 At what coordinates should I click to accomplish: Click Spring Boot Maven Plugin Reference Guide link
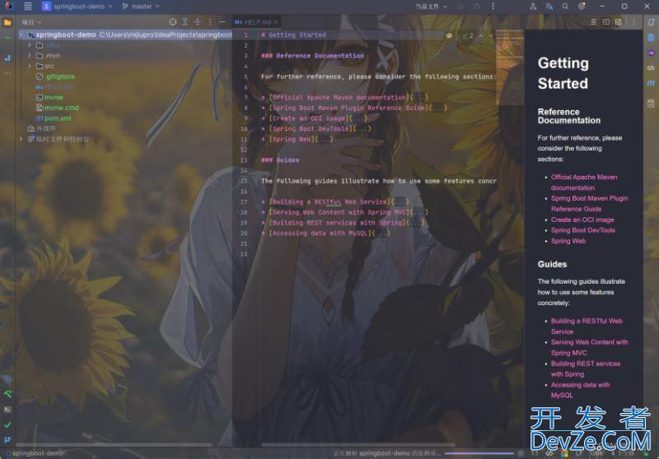589,203
